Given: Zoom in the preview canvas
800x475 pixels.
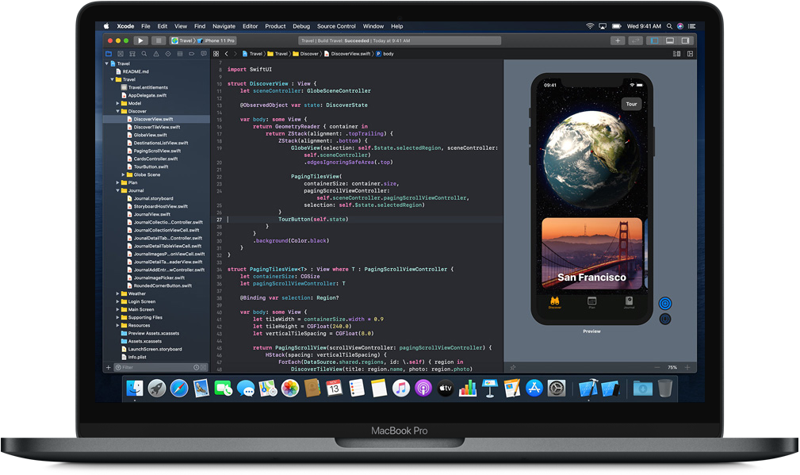Looking at the screenshot, I should pyautogui.click(x=687, y=367).
